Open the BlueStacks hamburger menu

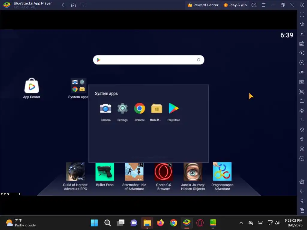click(264, 5)
